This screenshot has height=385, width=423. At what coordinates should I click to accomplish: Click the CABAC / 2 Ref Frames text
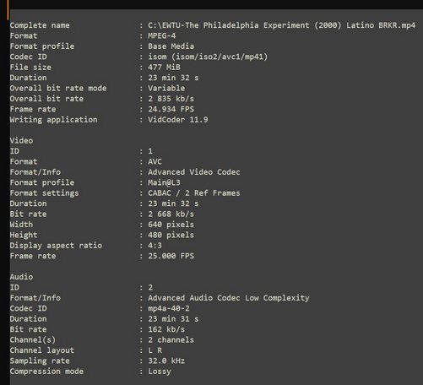click(x=194, y=193)
